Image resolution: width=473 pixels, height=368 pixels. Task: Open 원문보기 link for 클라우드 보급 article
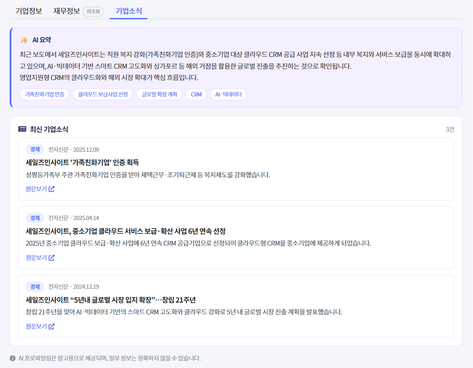[40, 257]
